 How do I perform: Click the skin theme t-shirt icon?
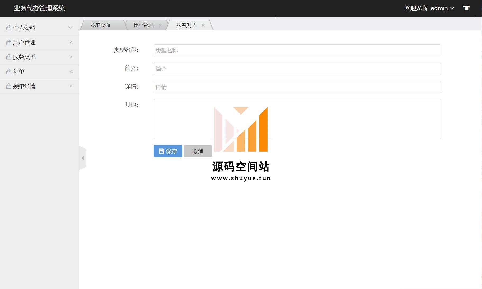pos(466,8)
